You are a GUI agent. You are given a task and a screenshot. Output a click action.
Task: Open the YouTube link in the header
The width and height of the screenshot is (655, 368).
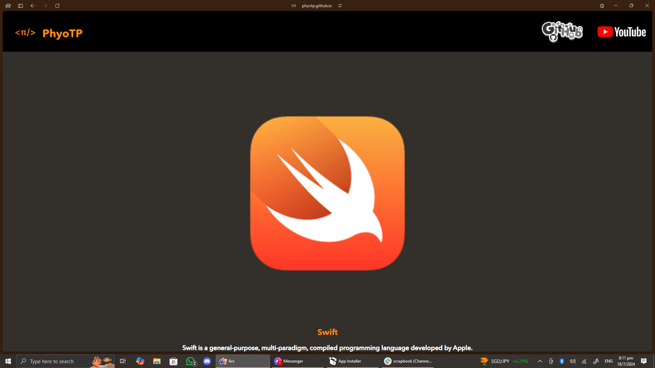tap(622, 32)
